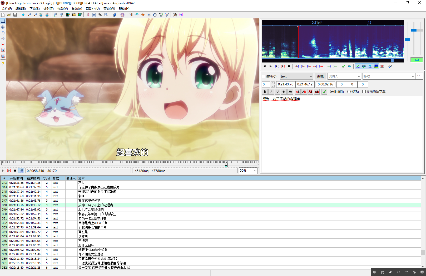Screen dimensions: 426x276
Task: Click the 编辑 style edit button
Action: 320,76
